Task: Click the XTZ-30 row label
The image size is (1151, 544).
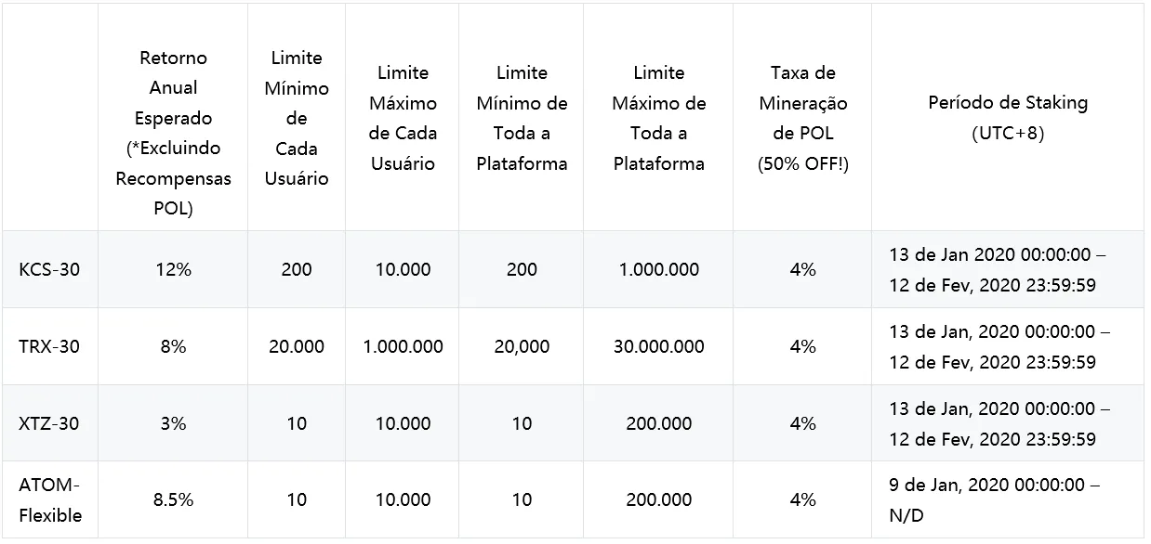Action: tap(48, 423)
